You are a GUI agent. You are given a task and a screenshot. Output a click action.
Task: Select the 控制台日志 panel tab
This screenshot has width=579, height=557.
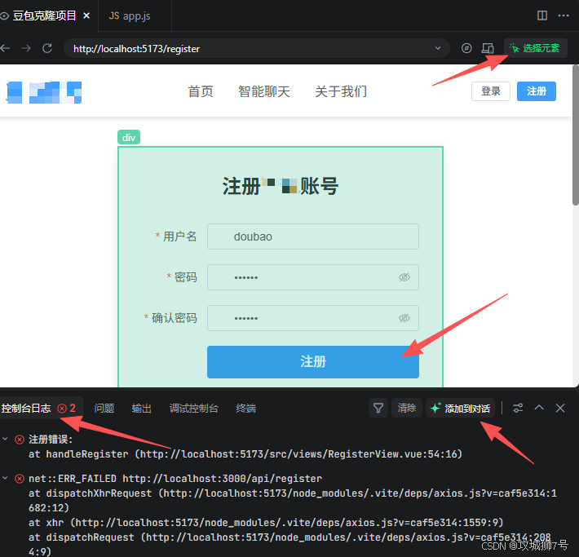tap(39, 408)
